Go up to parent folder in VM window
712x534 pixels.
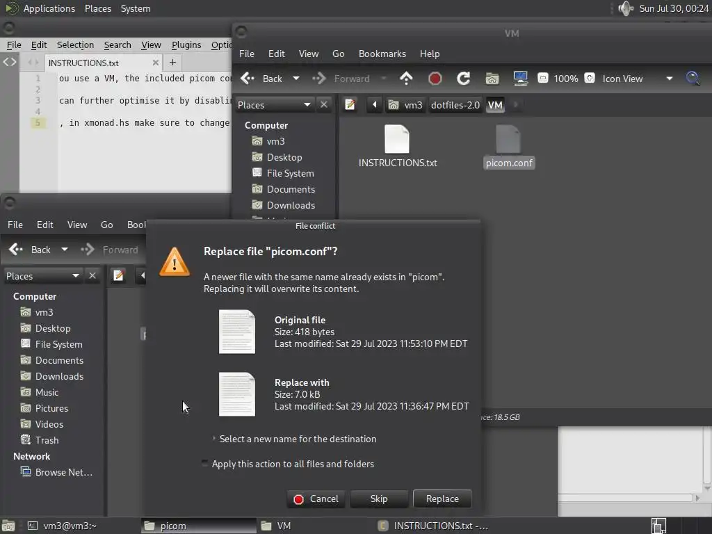coord(406,79)
